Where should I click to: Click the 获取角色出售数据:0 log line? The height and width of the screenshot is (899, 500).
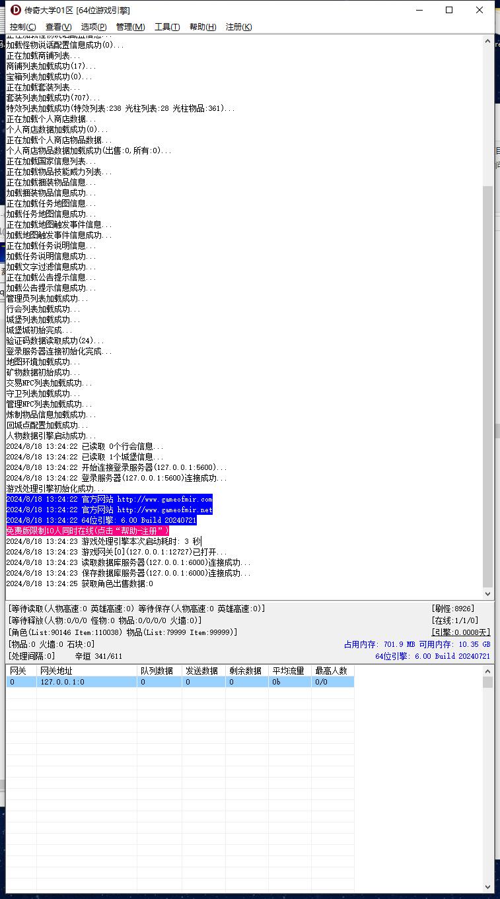[x=79, y=583]
